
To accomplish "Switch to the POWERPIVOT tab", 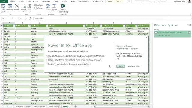I will (98, 1).
